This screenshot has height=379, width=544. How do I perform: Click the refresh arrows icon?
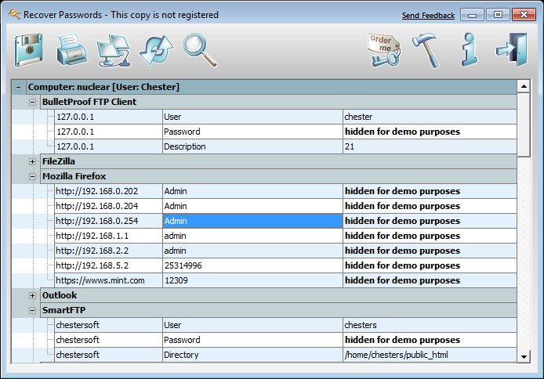[157, 51]
